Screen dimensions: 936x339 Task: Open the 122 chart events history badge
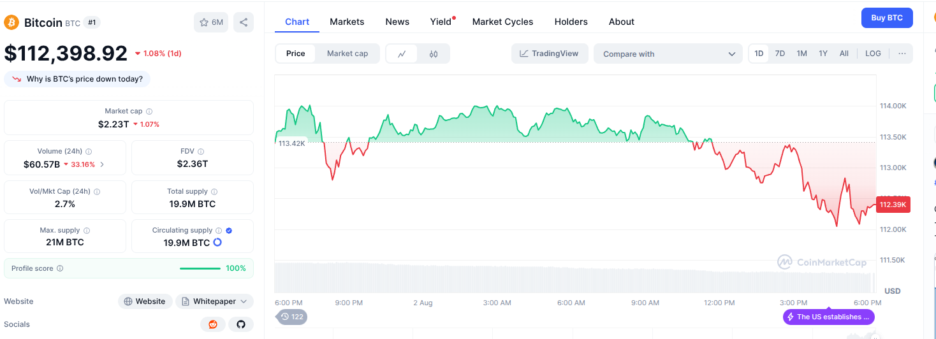[291, 317]
